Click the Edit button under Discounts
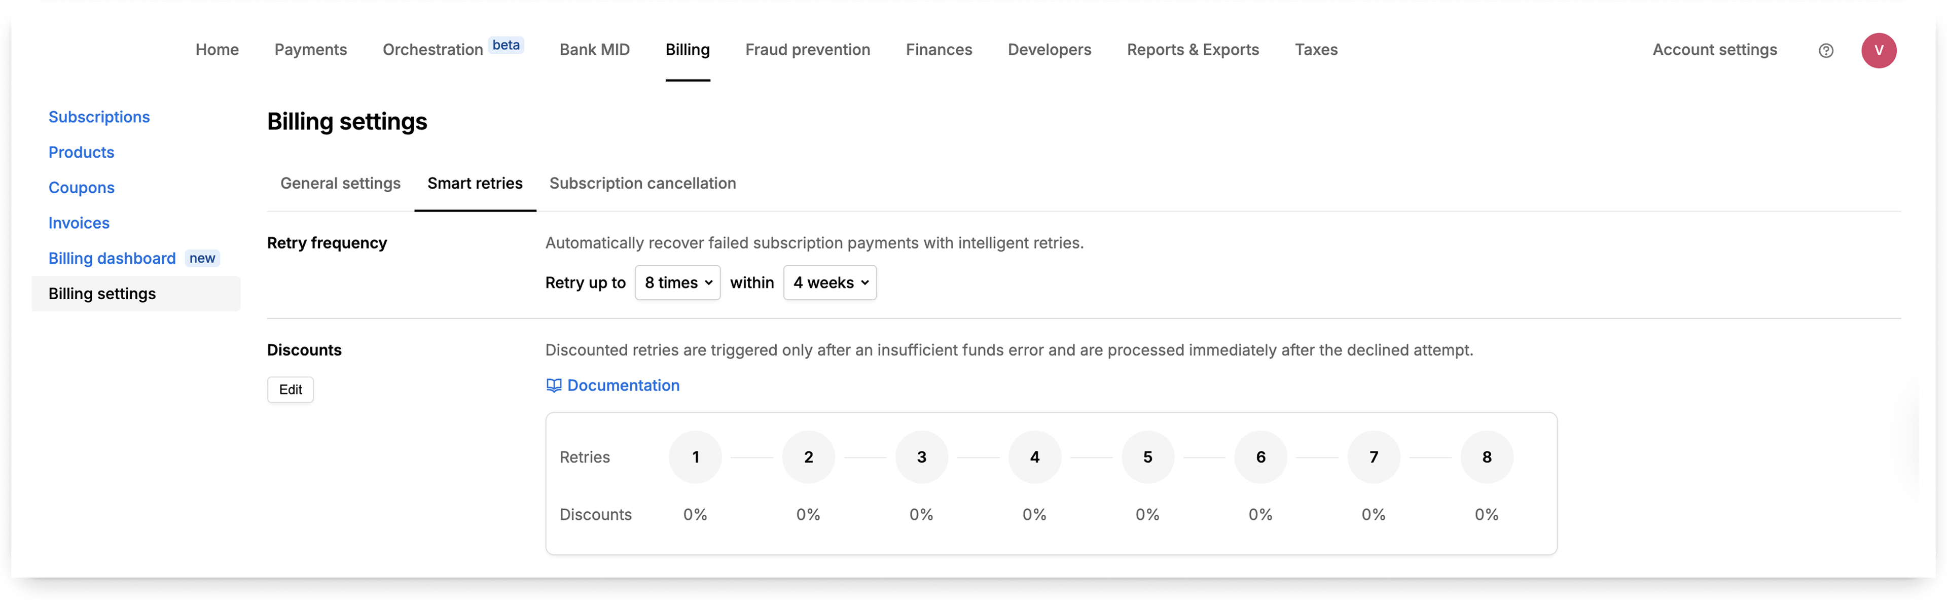The height and width of the screenshot is (600, 1947). click(290, 389)
